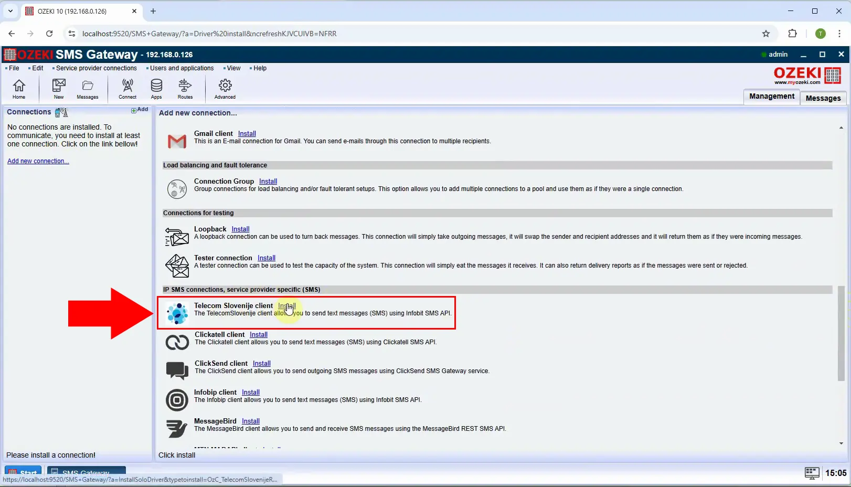851x487 pixels.
Task: Open the Home toolbar icon
Action: click(x=19, y=88)
